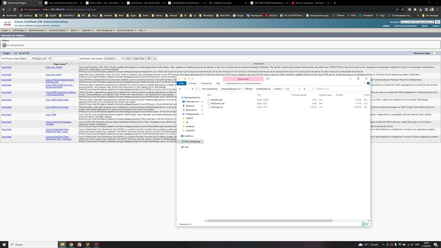This screenshot has width=441, height=248.
Task: Open the Find Plugin field dropdown set to Name
Action: (x=27, y=59)
